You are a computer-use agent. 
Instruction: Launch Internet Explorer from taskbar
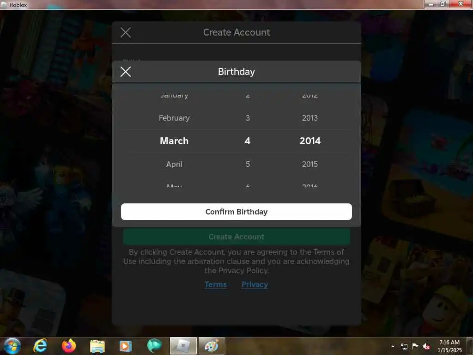[x=40, y=346]
